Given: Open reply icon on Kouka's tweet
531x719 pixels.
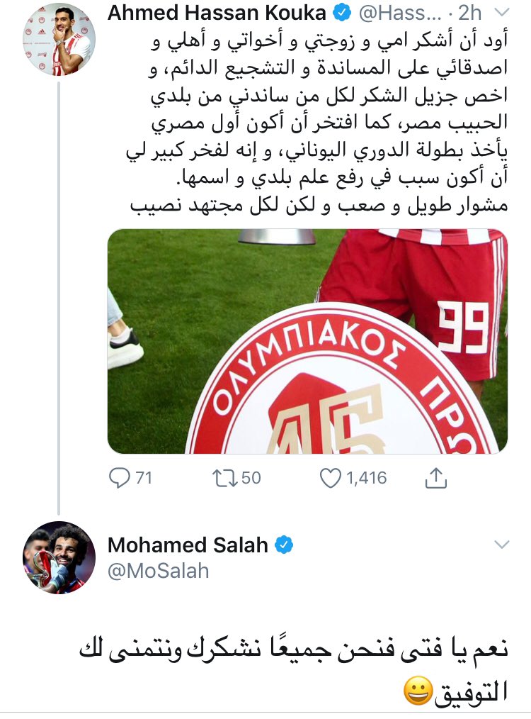Looking at the screenshot, I should [x=120, y=478].
